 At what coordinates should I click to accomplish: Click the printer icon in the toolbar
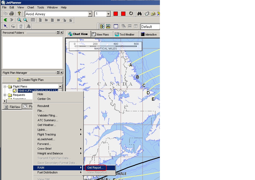(x=11, y=14)
